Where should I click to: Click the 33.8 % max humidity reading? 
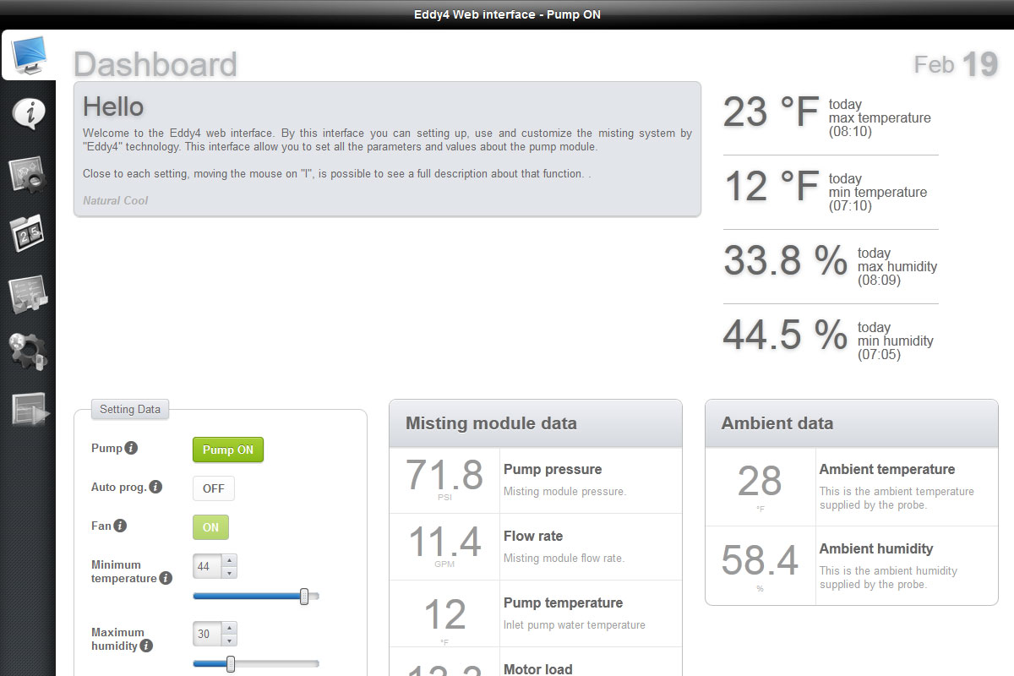(786, 260)
